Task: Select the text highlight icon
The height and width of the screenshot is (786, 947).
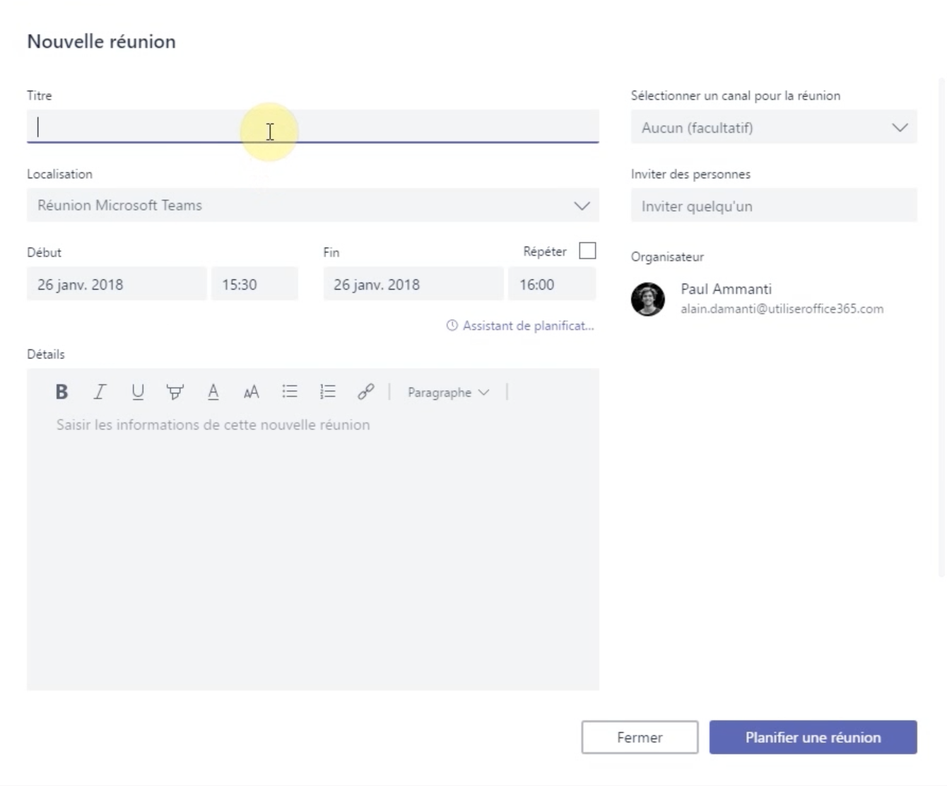Action: point(175,392)
